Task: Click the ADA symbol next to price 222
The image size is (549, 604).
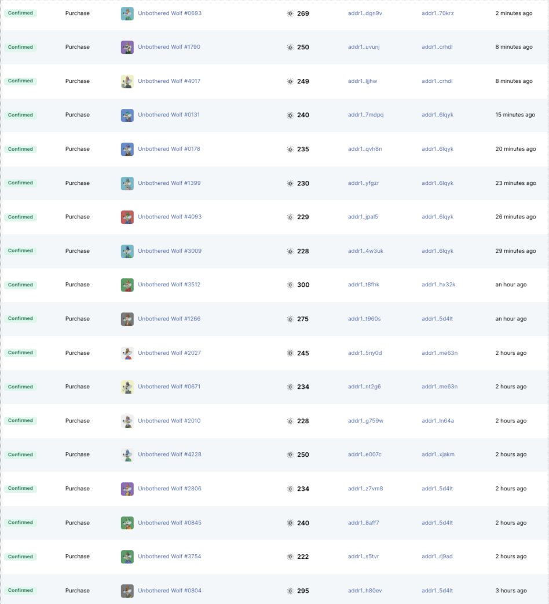Action: click(290, 556)
